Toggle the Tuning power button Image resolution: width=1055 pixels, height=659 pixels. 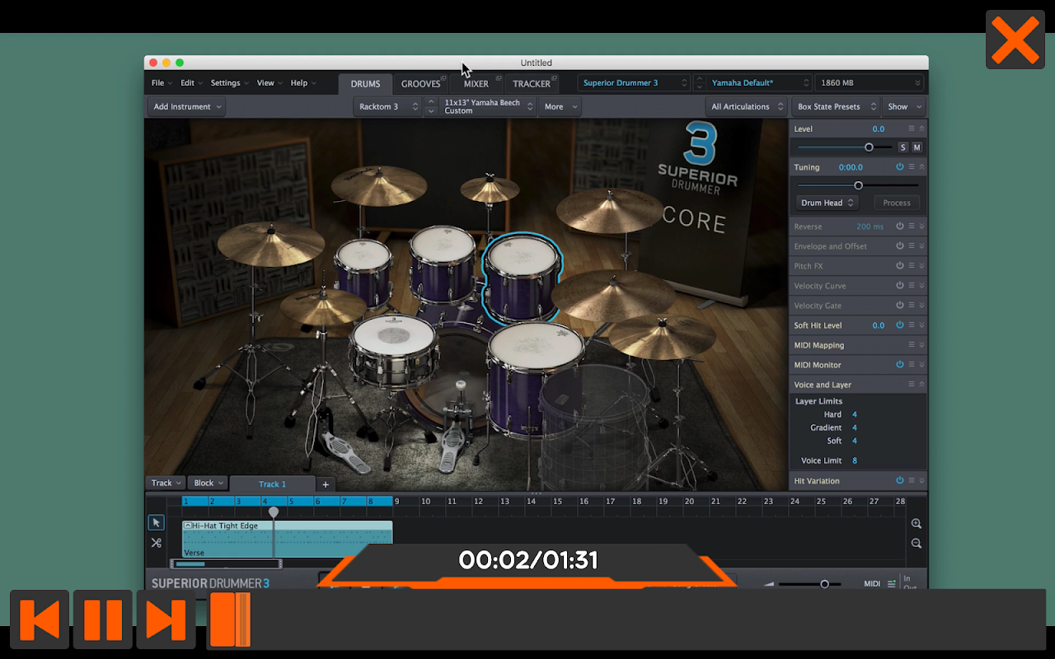pyautogui.click(x=899, y=167)
